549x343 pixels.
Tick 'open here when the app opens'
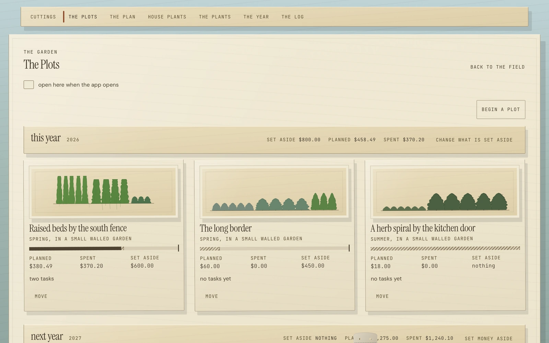pyautogui.click(x=29, y=85)
